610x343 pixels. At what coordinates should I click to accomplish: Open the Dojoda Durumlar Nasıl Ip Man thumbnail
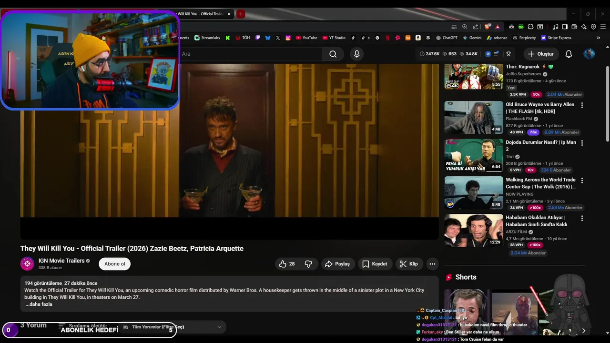[474, 155]
